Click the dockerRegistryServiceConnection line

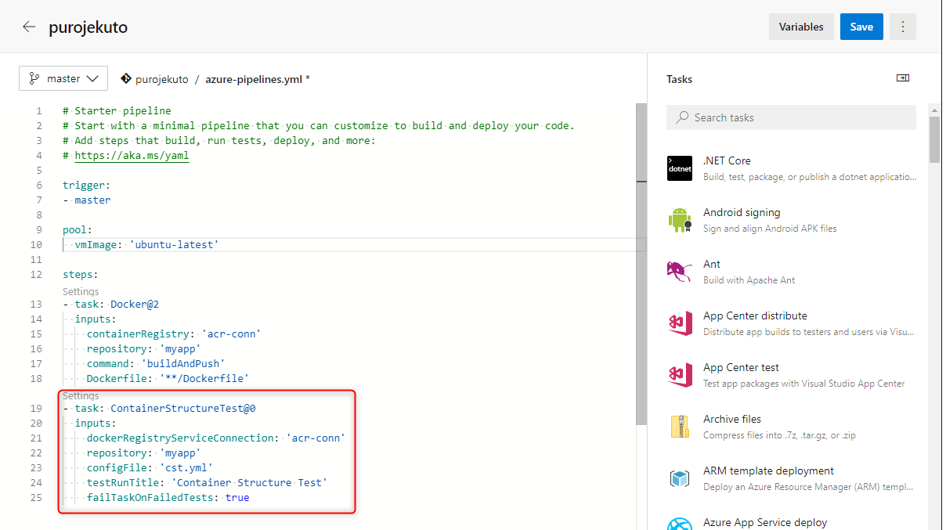click(215, 438)
